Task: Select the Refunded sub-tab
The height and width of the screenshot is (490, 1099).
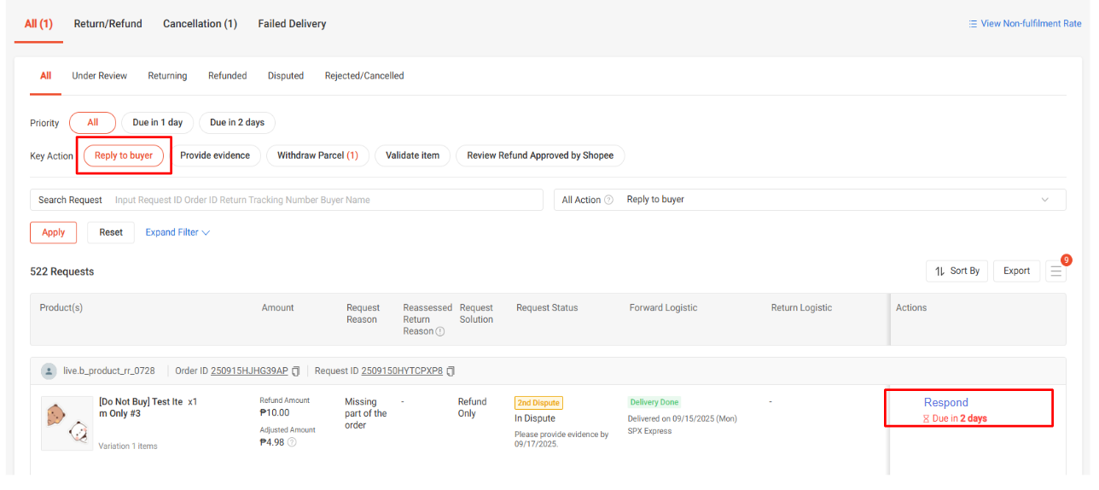Action: [x=228, y=76]
